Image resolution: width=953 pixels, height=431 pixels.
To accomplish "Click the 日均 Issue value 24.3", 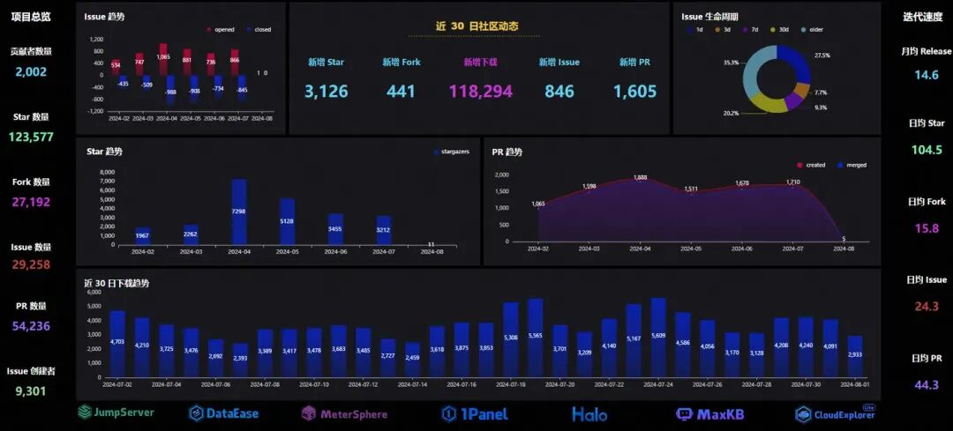I will coord(927,307).
